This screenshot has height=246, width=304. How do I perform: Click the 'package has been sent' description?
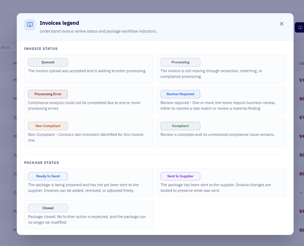(216, 188)
